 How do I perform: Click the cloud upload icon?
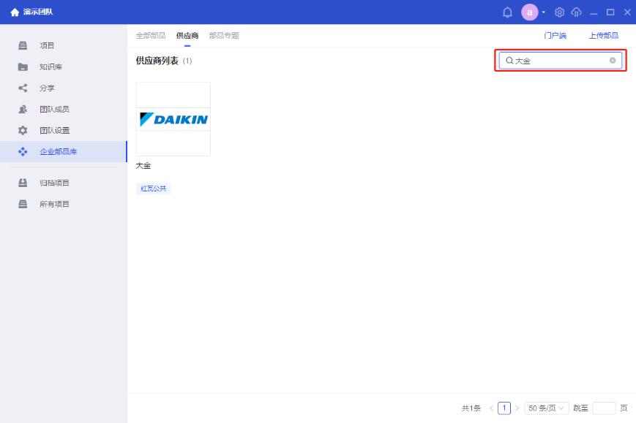pyautogui.click(x=577, y=12)
